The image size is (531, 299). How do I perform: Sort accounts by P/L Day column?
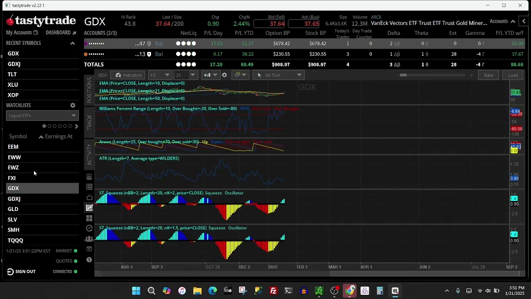tap(213, 33)
